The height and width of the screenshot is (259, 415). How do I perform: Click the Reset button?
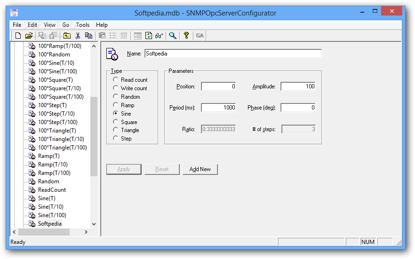point(162,169)
